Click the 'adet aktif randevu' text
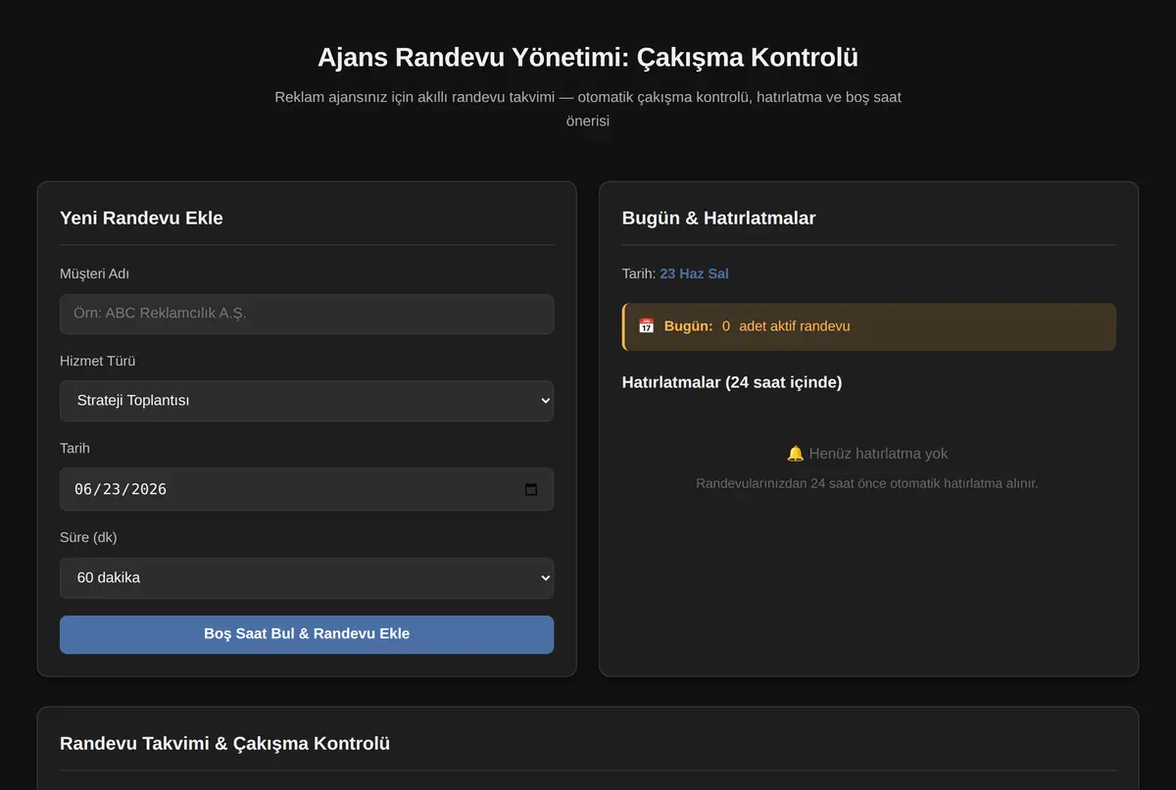 795,326
